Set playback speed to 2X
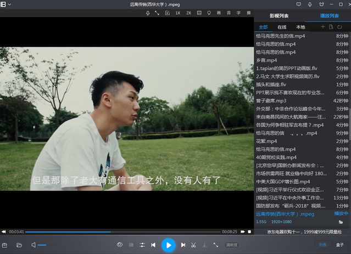Screen dimensions: 351x254 pyautogui.click(x=188, y=13)
